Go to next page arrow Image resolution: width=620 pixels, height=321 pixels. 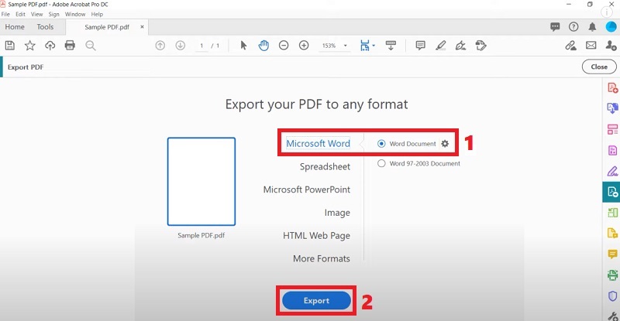point(181,46)
